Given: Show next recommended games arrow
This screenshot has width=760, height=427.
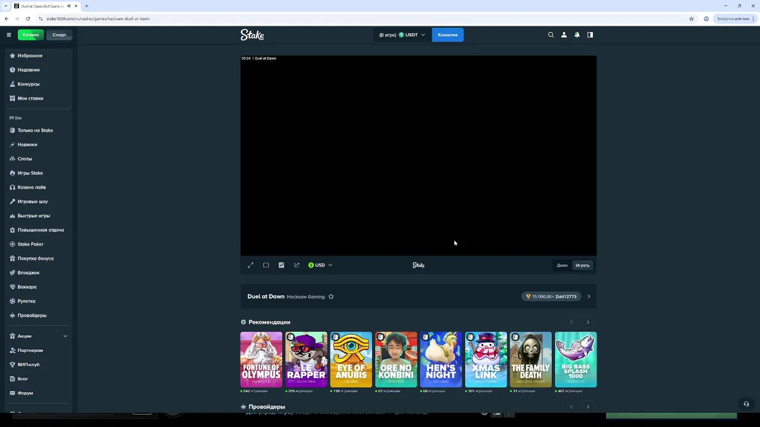Looking at the screenshot, I should [588, 322].
